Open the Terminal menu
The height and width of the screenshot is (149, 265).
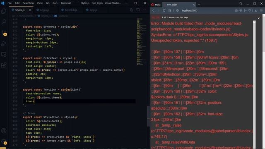[65, 3]
